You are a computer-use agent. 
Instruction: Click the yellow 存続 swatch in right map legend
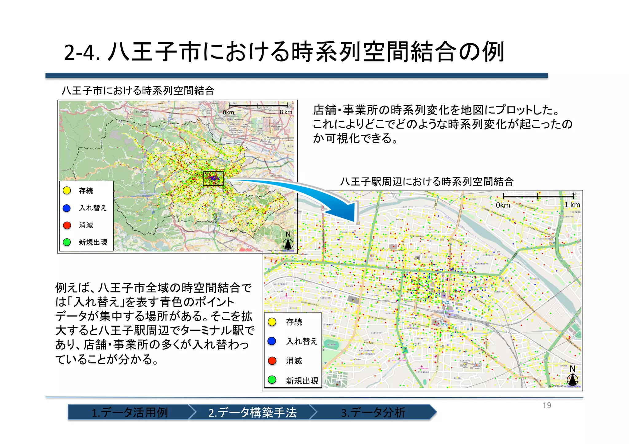click(x=272, y=322)
